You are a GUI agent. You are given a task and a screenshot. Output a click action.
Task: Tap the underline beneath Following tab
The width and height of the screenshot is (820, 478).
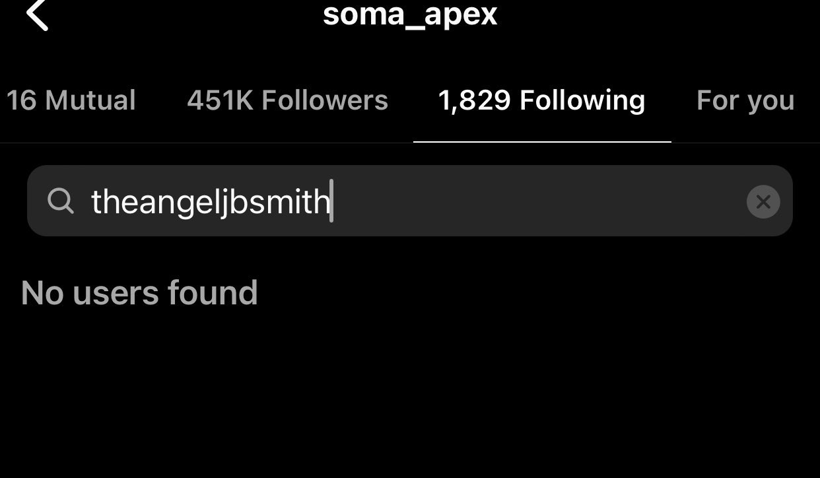click(542, 141)
